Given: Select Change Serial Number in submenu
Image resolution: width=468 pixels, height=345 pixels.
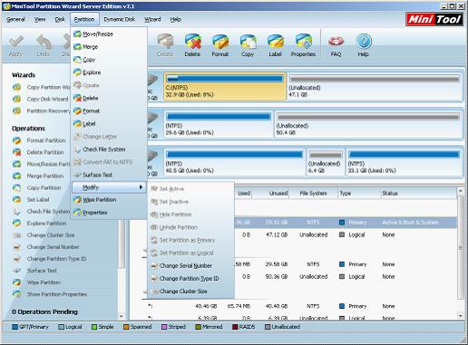Looking at the screenshot, I should (186, 266).
